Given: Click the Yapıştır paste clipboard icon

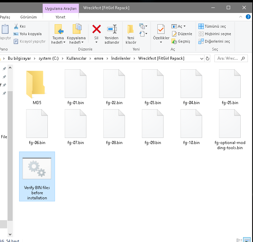Looking at the screenshot, I should pos(5,29).
